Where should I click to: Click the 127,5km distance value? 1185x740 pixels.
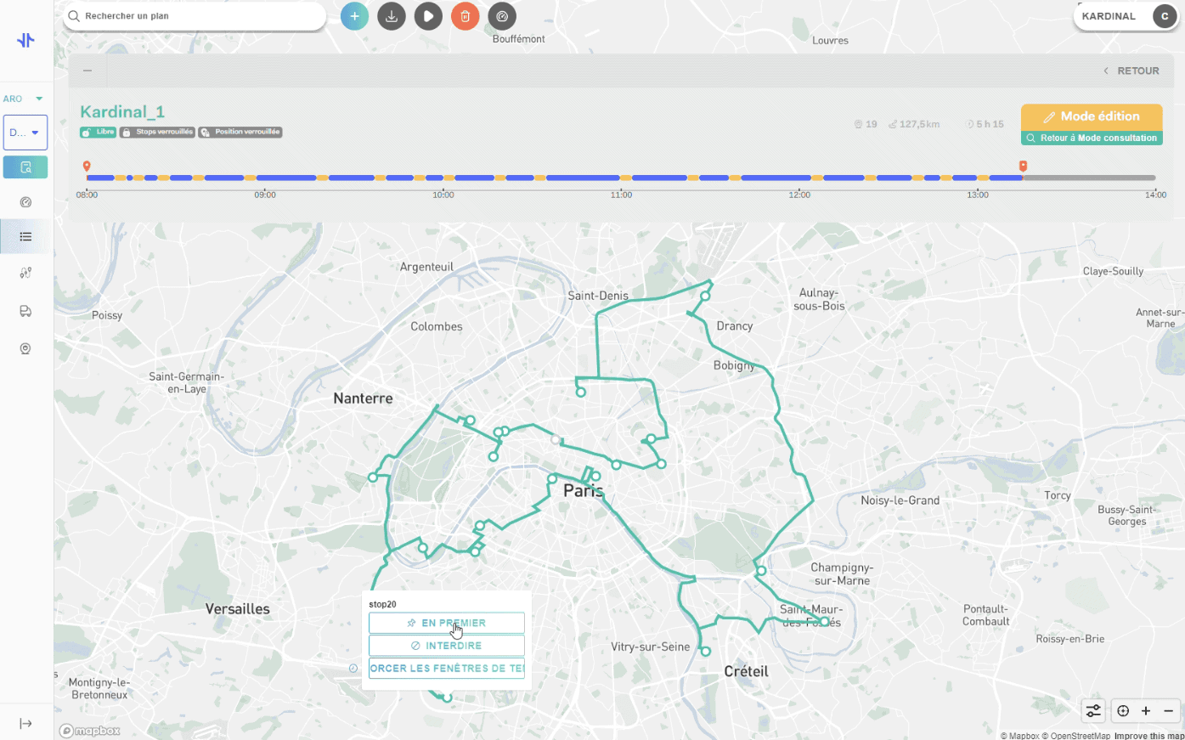915,124
